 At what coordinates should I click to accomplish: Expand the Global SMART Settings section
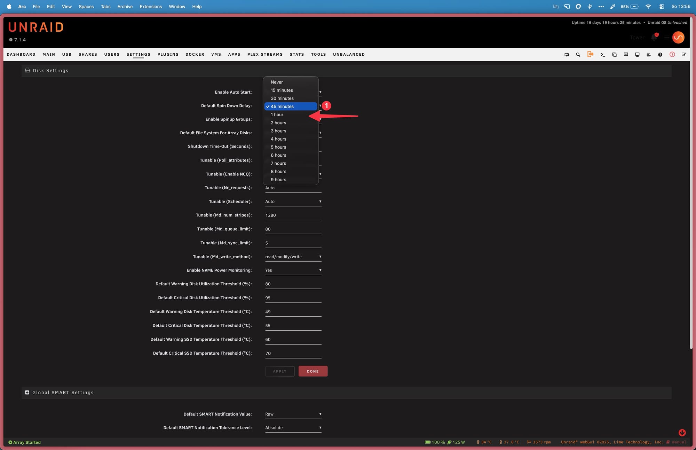(27, 393)
